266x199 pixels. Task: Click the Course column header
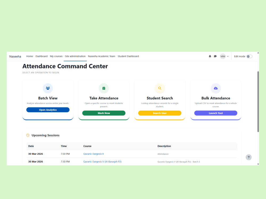click(87, 146)
